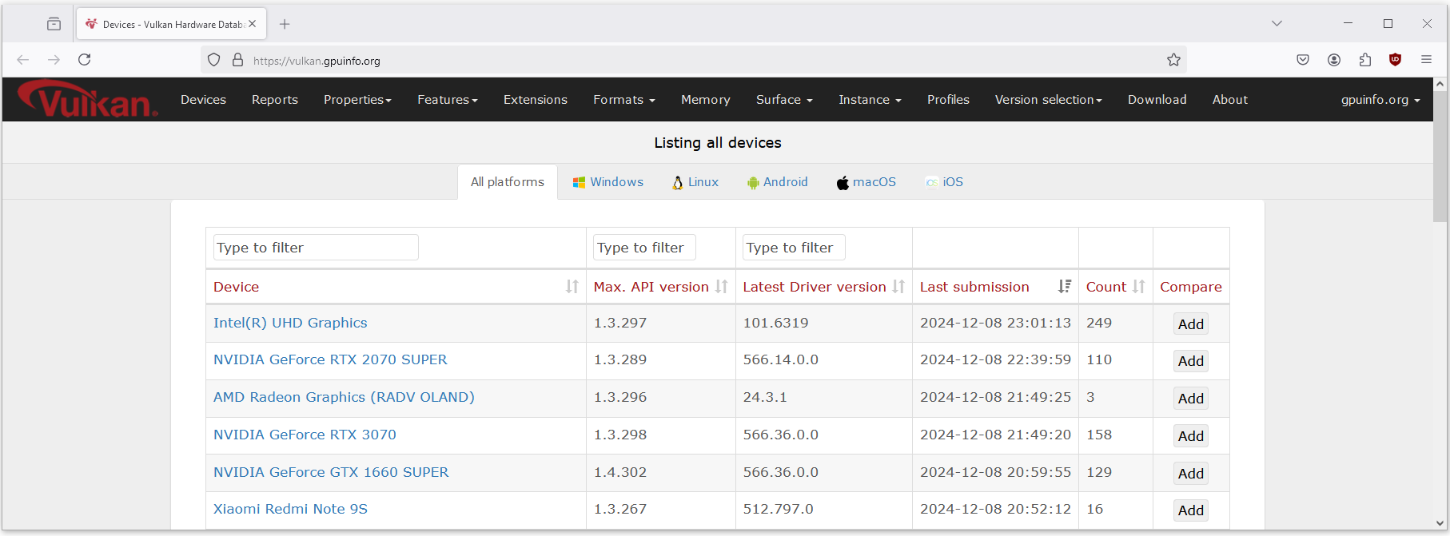Bookmark page with the star icon

[1173, 60]
